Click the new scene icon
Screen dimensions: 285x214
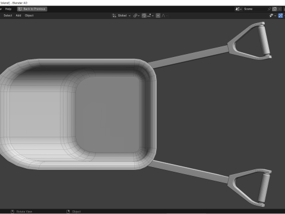click(x=274, y=9)
